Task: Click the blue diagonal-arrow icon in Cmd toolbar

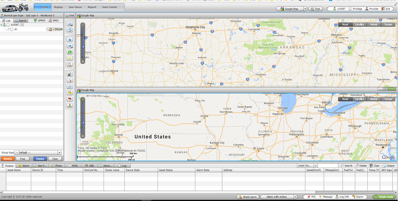Action: click(70, 39)
